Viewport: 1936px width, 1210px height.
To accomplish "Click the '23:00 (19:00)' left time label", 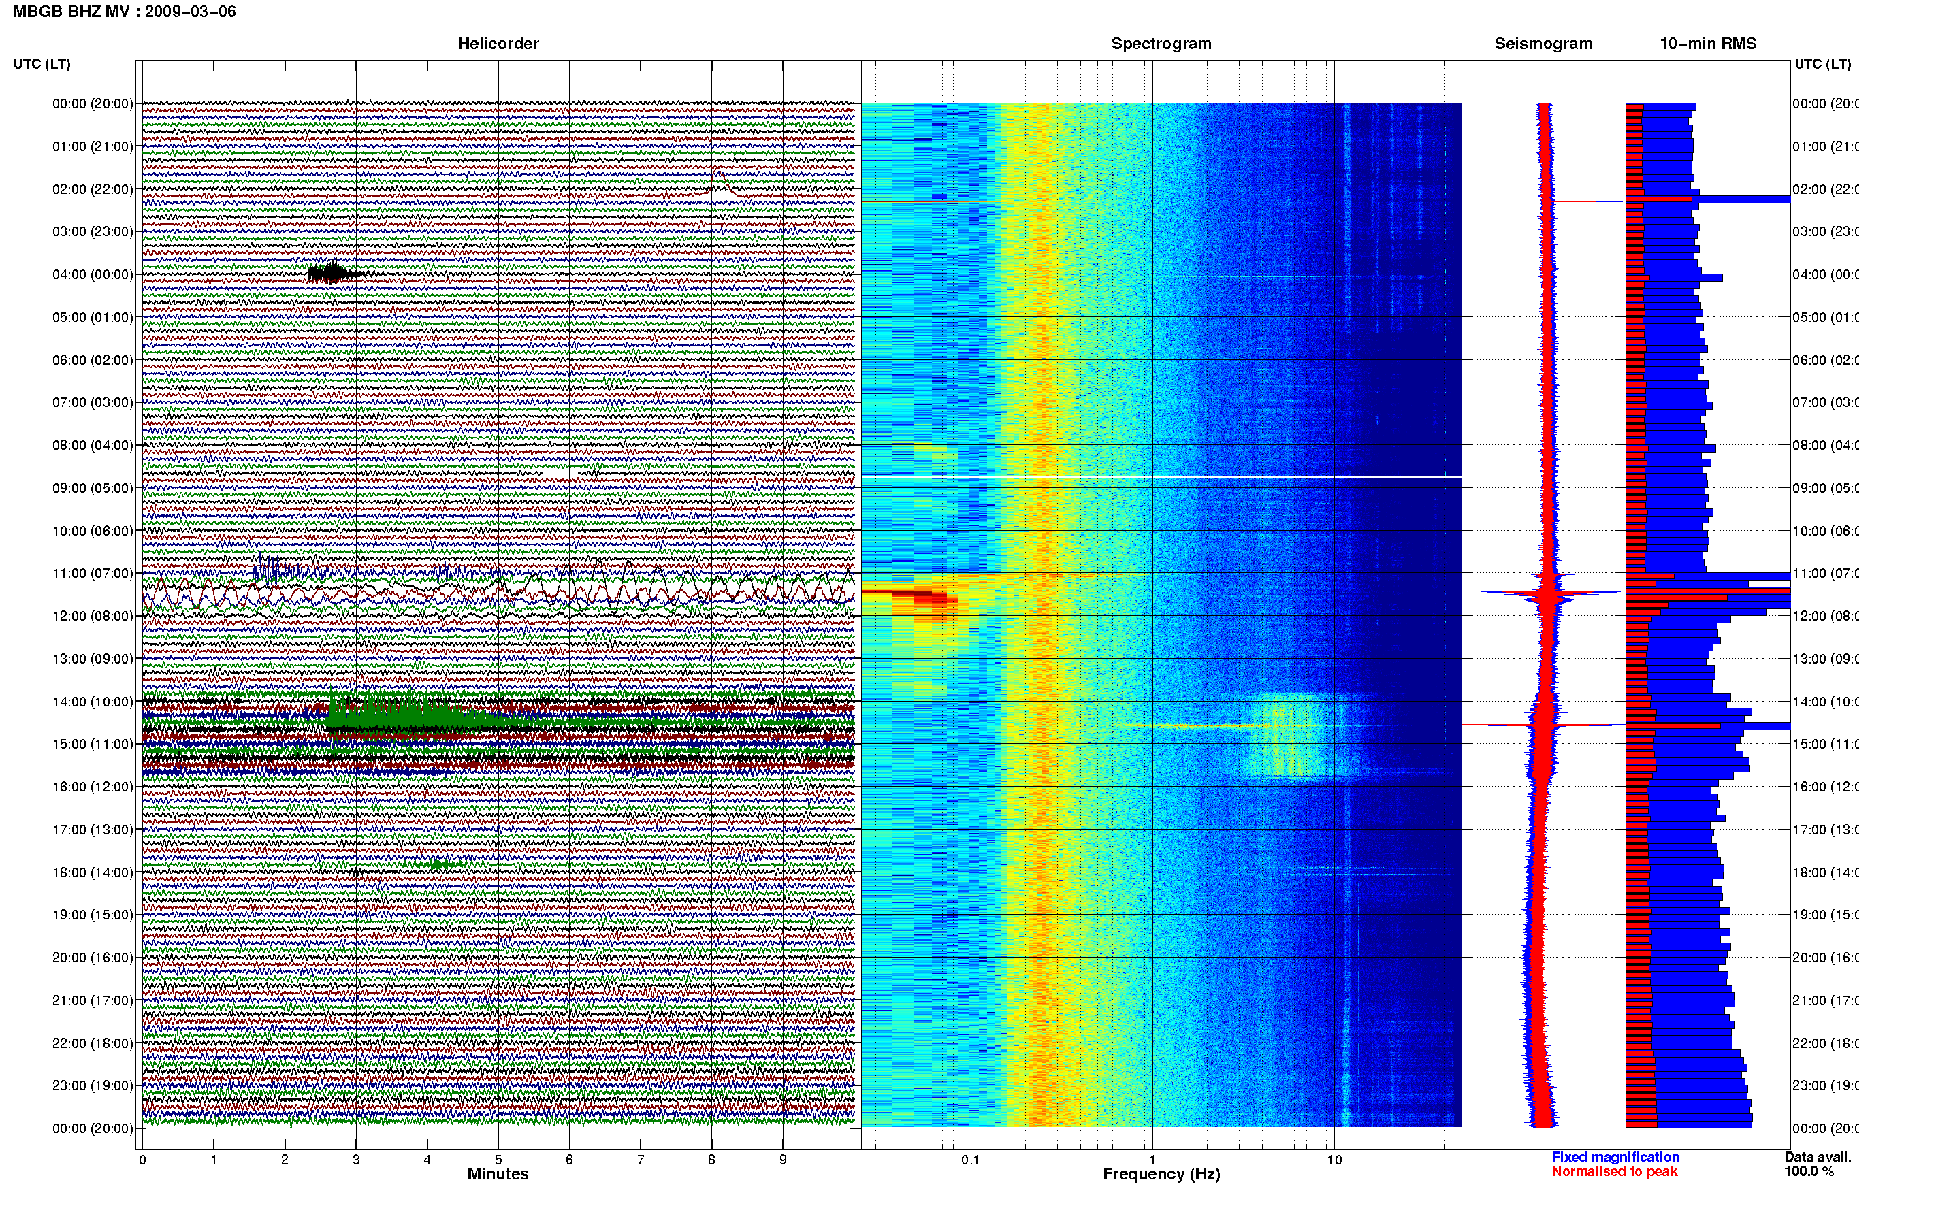I will pos(93,1085).
